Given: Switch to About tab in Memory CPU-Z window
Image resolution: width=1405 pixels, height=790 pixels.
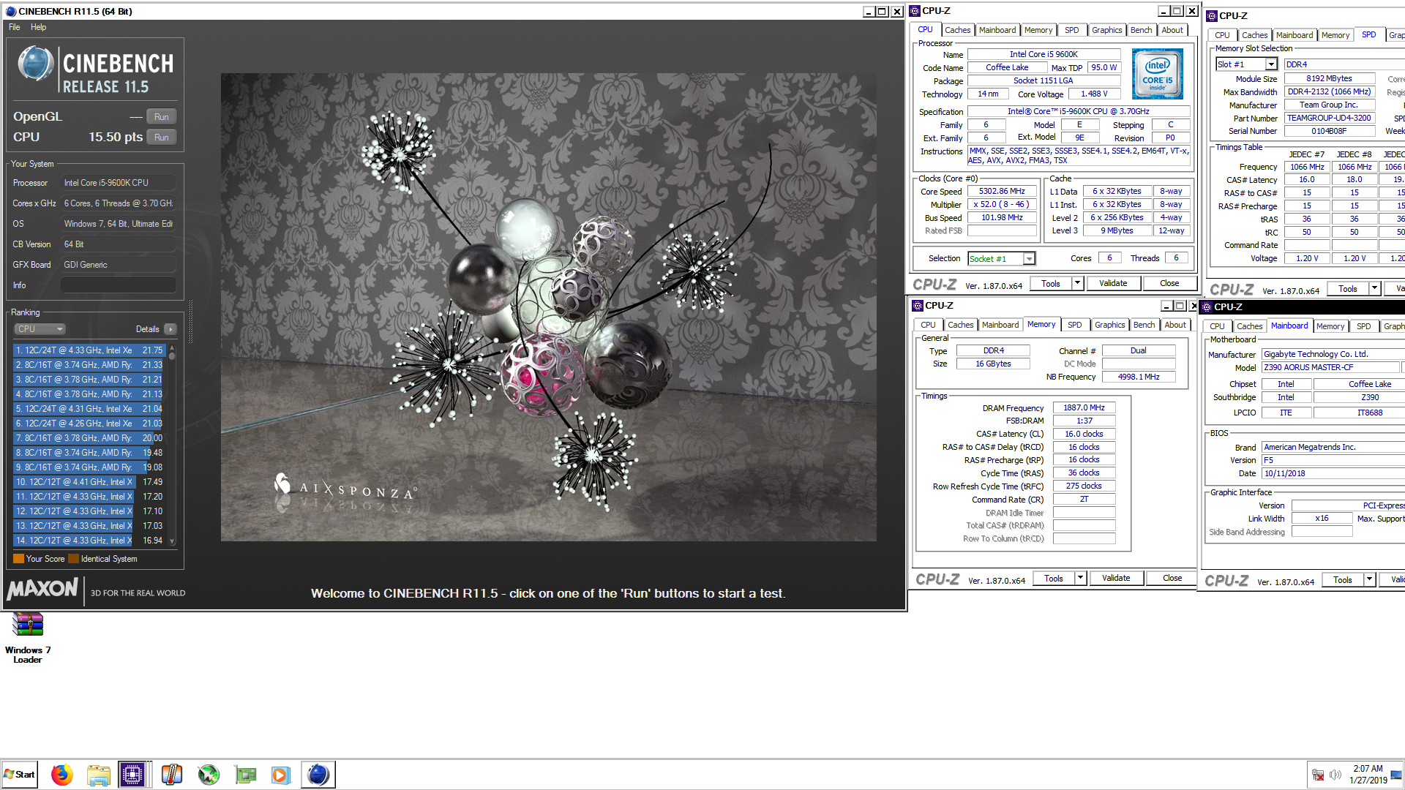Looking at the screenshot, I should 1175,325.
